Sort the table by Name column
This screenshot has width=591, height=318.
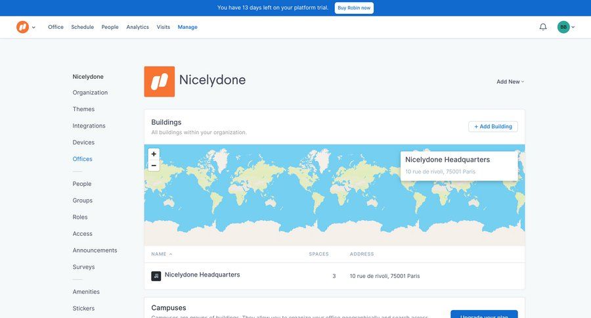[162, 254]
